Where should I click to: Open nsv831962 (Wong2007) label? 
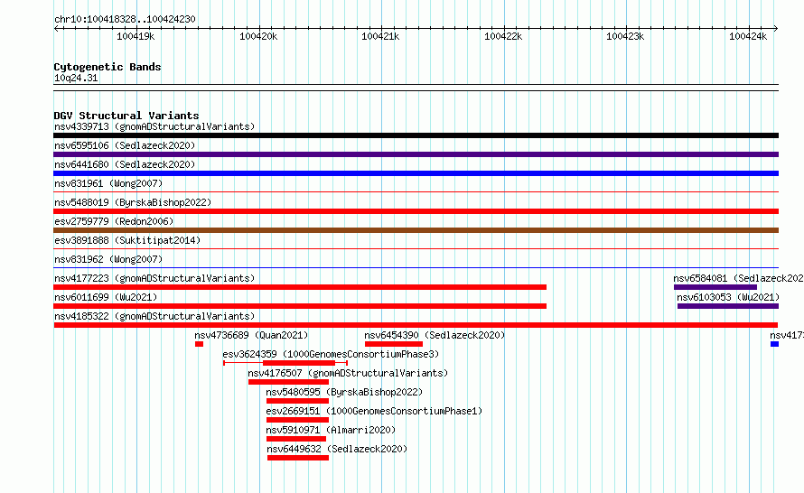click(x=108, y=259)
